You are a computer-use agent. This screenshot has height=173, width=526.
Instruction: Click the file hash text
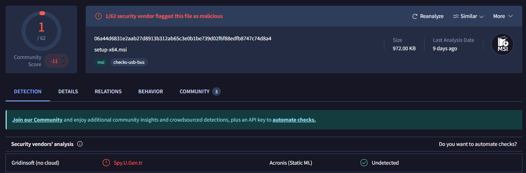point(183,39)
